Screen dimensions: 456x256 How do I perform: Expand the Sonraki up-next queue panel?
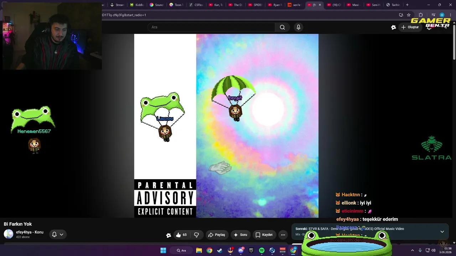click(x=442, y=231)
